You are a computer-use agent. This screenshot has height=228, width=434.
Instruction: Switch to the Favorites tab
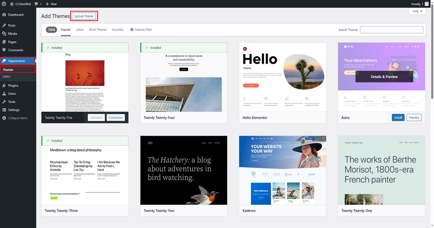point(118,30)
